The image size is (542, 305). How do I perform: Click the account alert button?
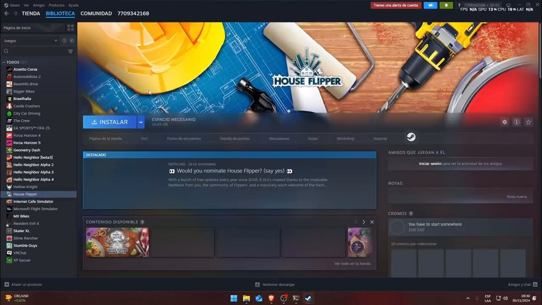396,5
